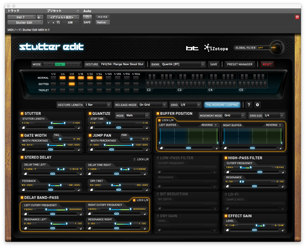Turn off the Gate Width module
The height and width of the screenshot is (248, 306).
(x=22, y=136)
